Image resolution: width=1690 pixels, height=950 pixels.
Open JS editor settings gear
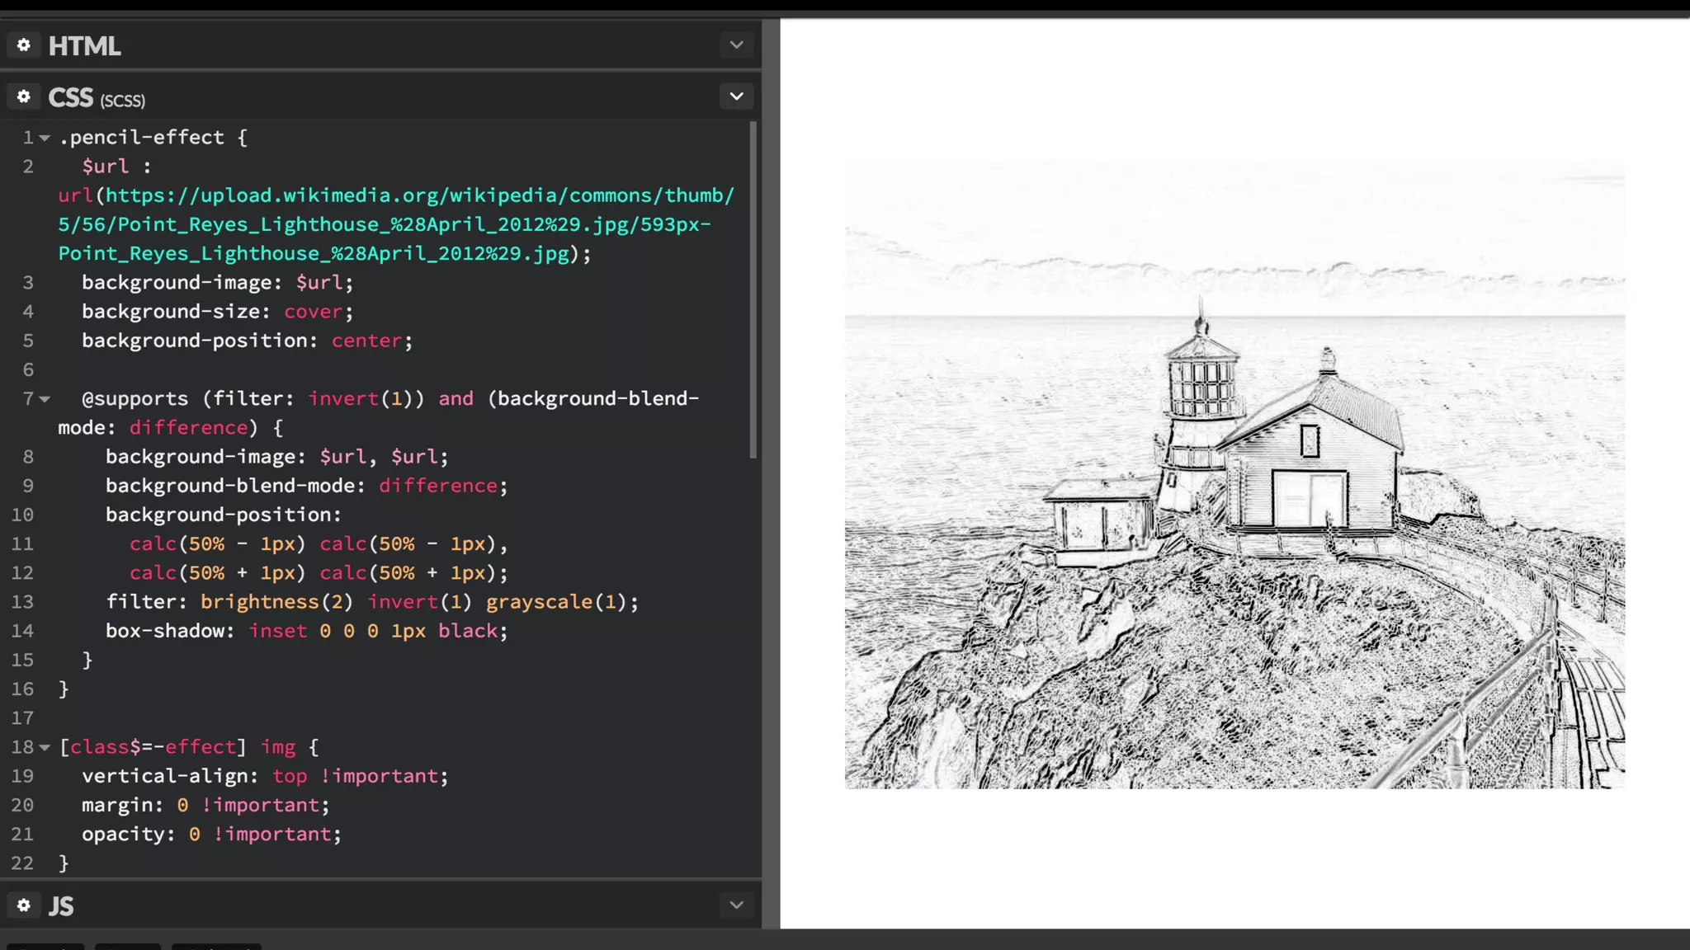pos(24,905)
